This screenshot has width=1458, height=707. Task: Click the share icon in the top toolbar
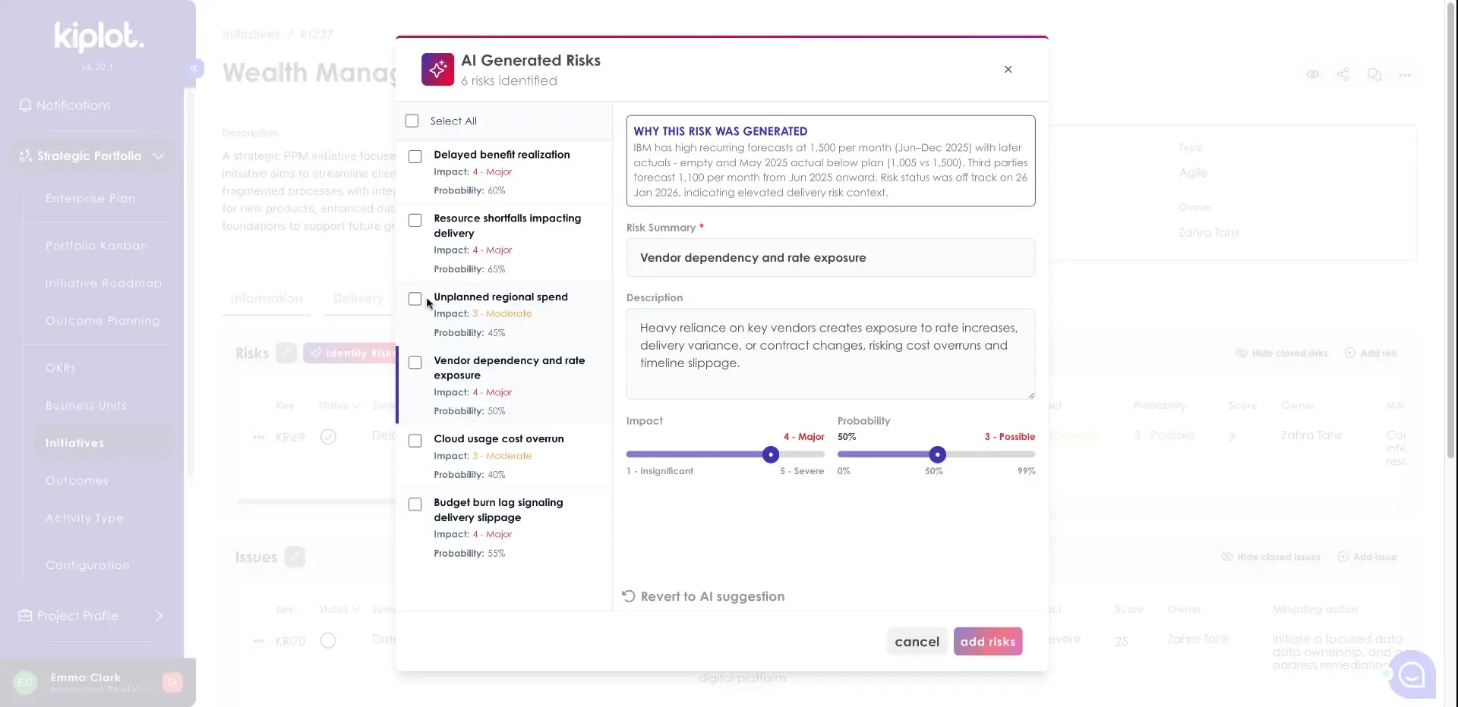[x=1343, y=74]
